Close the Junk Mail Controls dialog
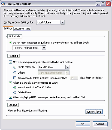This screenshot has height=130, width=112. [x=108, y=4]
